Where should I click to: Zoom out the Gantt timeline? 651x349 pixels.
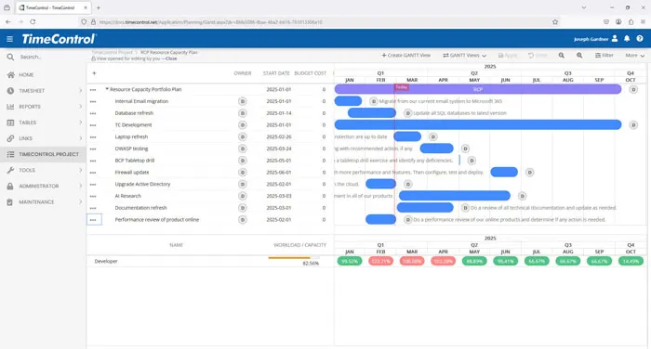tap(562, 55)
